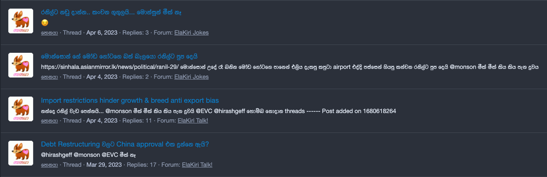This screenshot has height=177, width=547.
Task: Open ElaKiri Talk! forum link with Replies: 11
Action: tap(193, 121)
